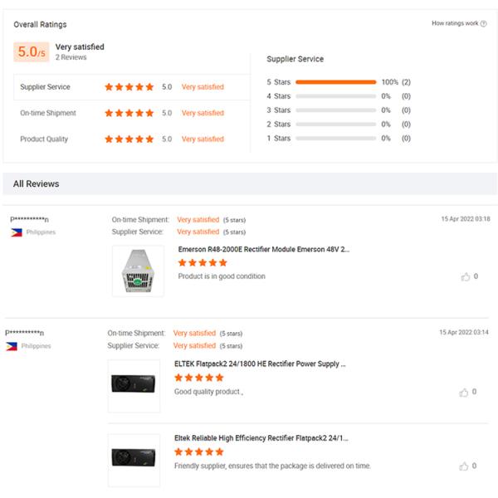The height and width of the screenshot is (498, 498).
Task: Click the Philippines flag on the first review
Action: coord(16,232)
